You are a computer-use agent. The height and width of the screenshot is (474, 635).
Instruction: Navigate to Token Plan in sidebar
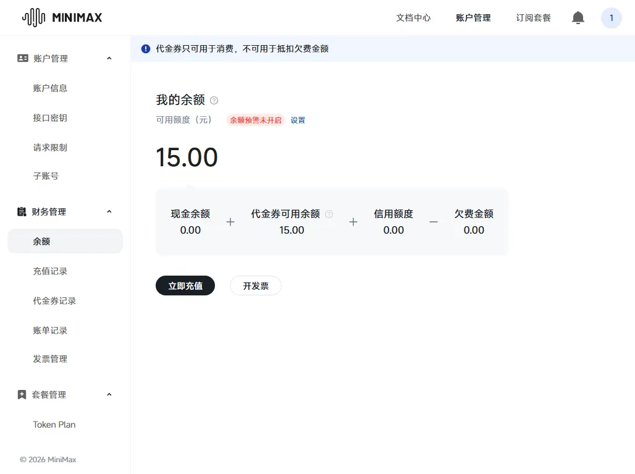pos(54,425)
